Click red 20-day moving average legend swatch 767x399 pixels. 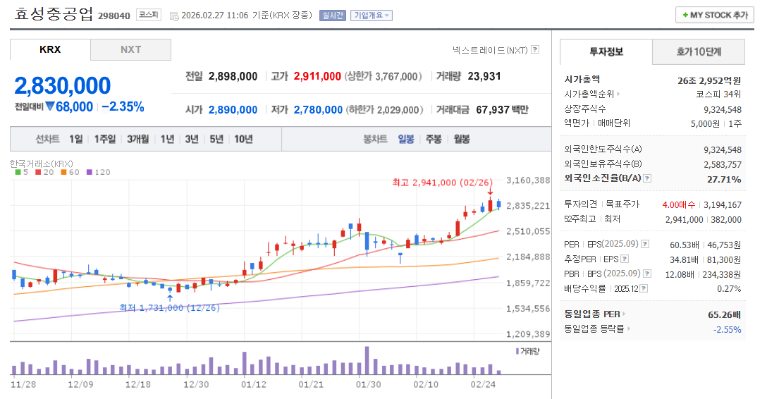click(x=38, y=172)
